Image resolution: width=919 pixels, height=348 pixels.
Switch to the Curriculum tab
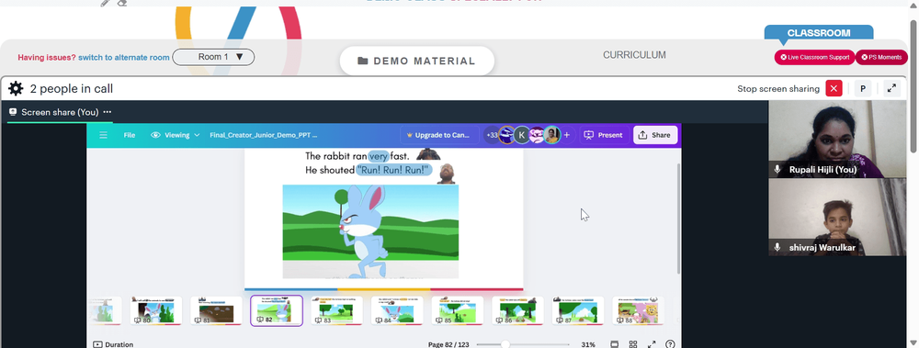tap(634, 55)
